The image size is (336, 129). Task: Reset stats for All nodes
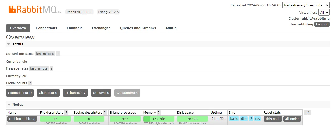[x=292, y=119]
